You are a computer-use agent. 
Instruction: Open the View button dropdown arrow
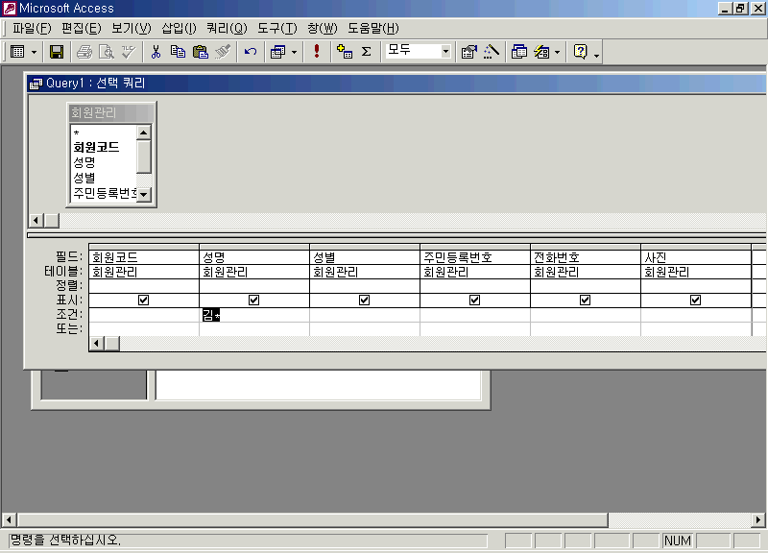click(34, 52)
